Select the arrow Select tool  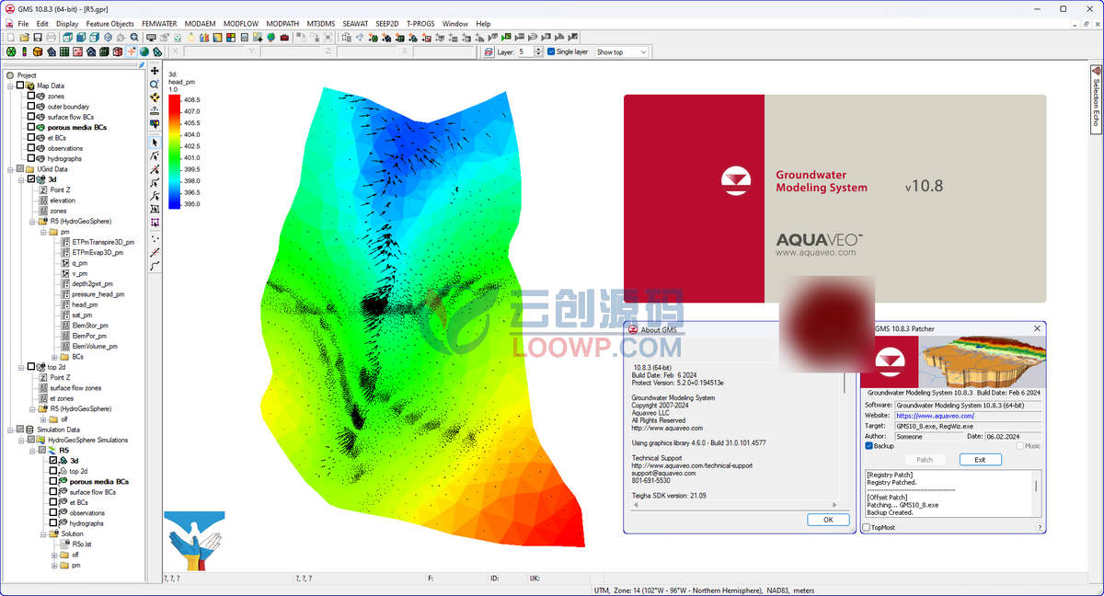[155, 143]
